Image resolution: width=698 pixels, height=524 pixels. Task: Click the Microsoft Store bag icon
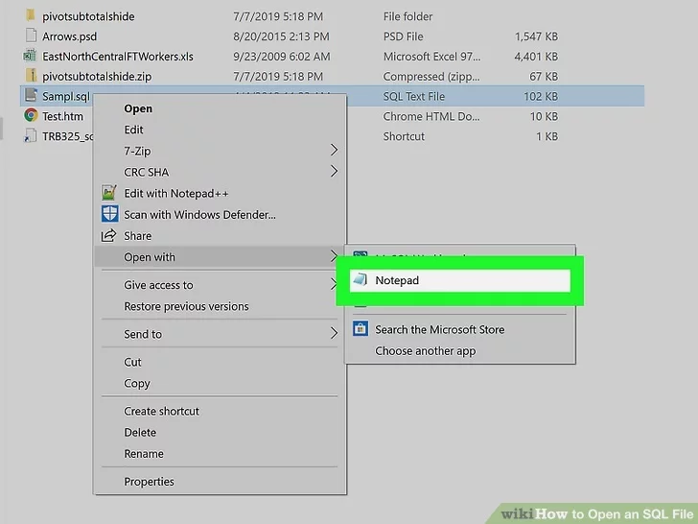click(x=360, y=329)
